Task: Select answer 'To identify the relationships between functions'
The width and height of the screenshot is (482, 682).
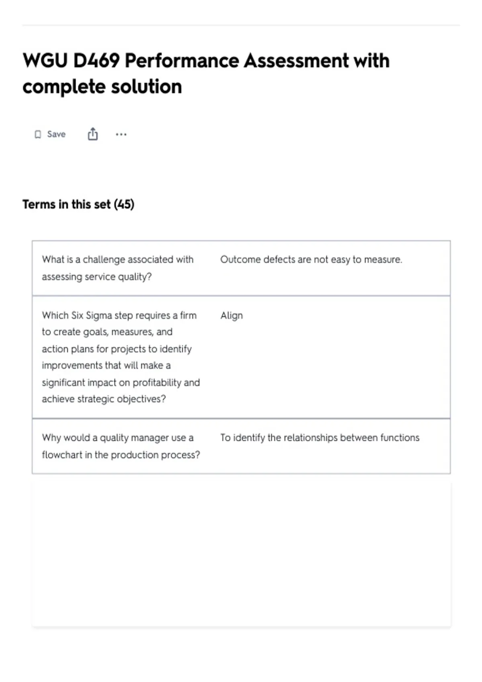Action: [320, 438]
